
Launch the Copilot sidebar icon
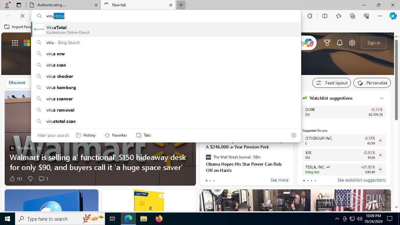click(x=393, y=16)
